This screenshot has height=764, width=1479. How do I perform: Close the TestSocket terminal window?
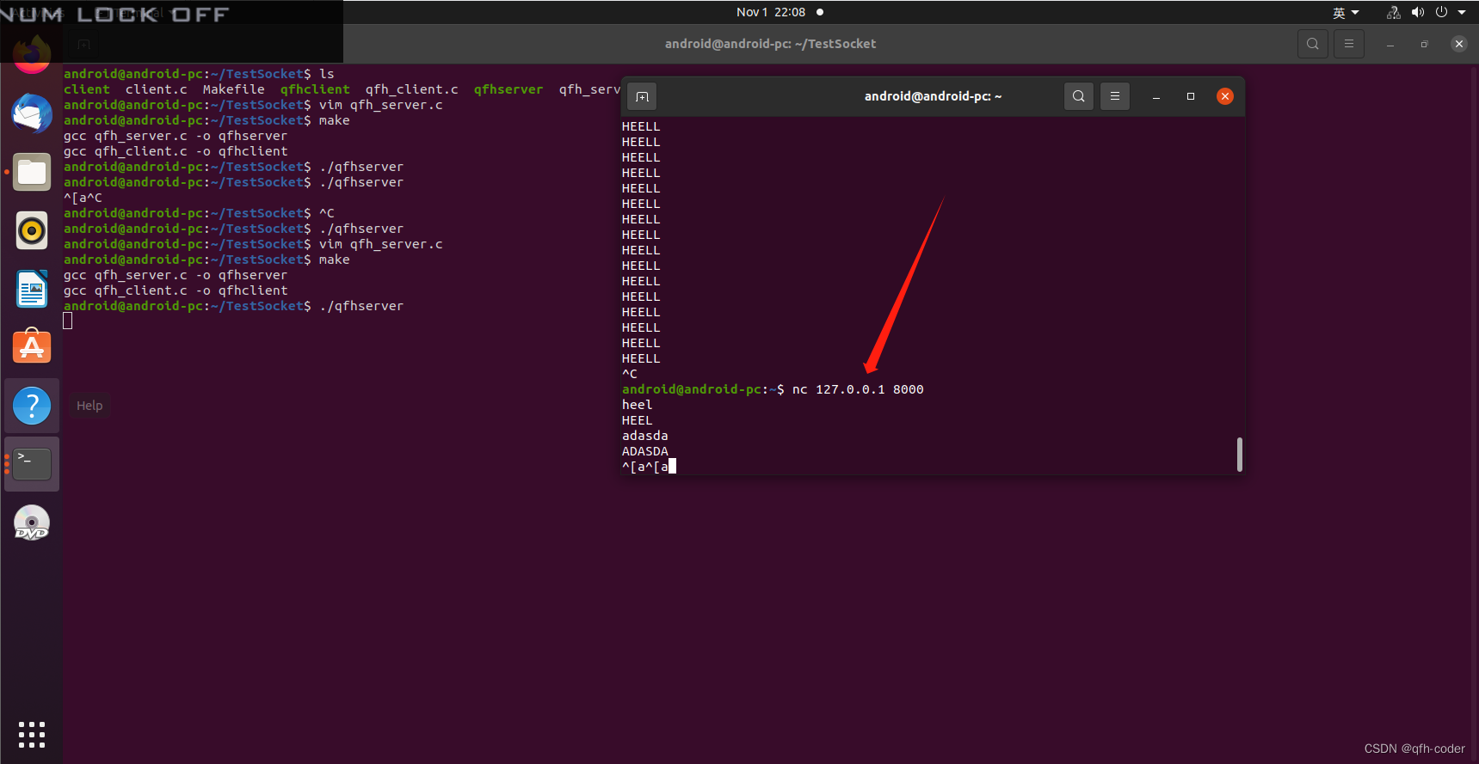pos(1458,44)
